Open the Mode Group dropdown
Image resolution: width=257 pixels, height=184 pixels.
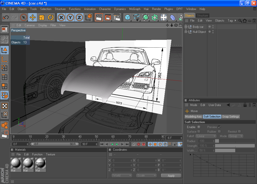[x=236, y=136]
